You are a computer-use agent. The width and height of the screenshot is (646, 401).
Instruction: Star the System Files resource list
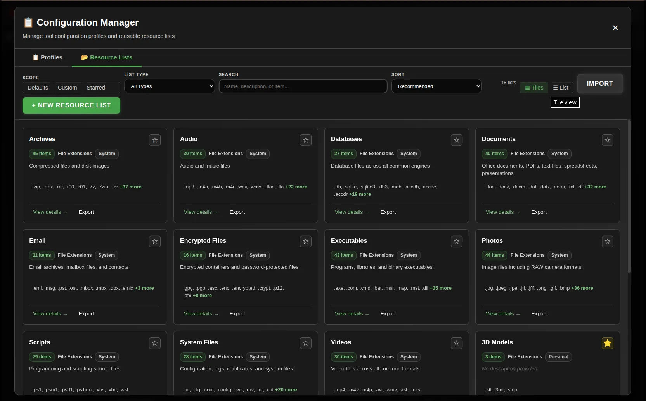(306, 343)
